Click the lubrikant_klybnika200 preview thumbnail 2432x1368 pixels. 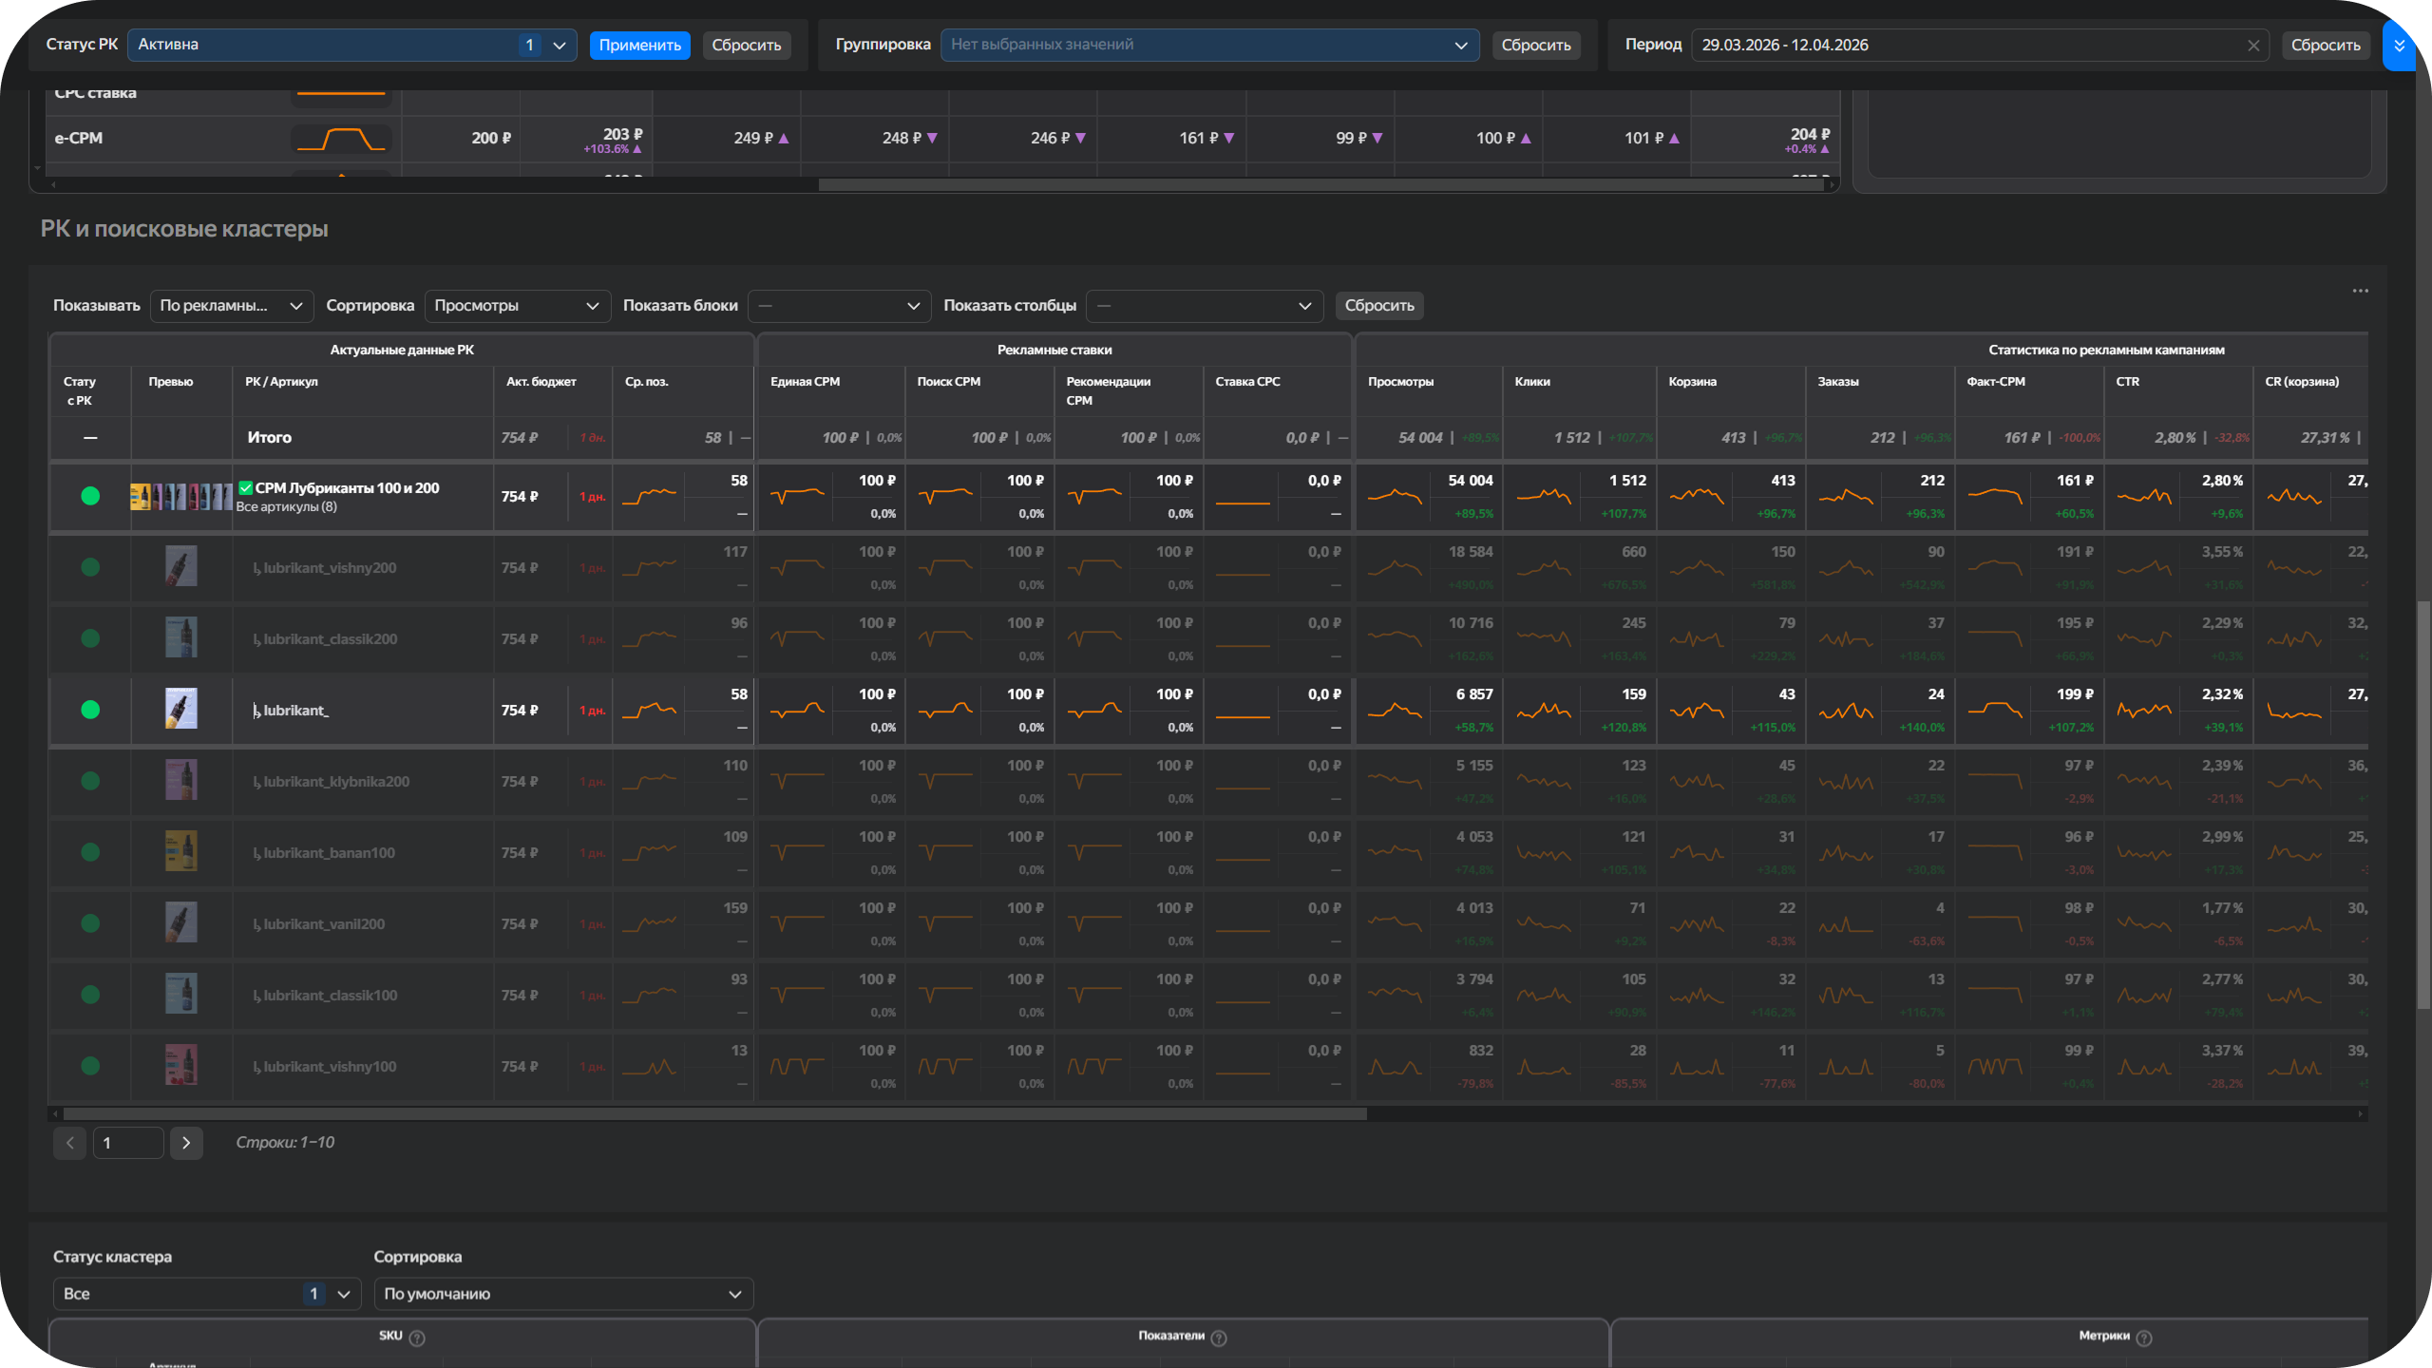click(x=180, y=781)
